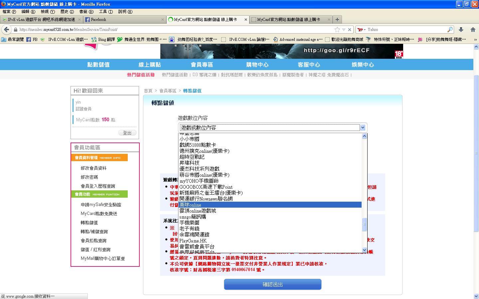Open the 工具 menu
The image size is (479, 299).
coord(105,12)
